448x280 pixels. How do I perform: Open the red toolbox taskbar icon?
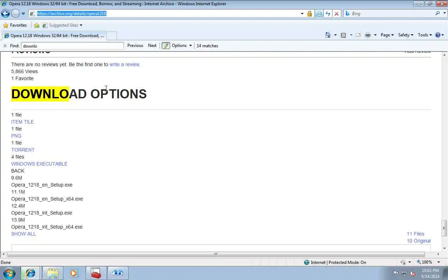tap(96, 273)
